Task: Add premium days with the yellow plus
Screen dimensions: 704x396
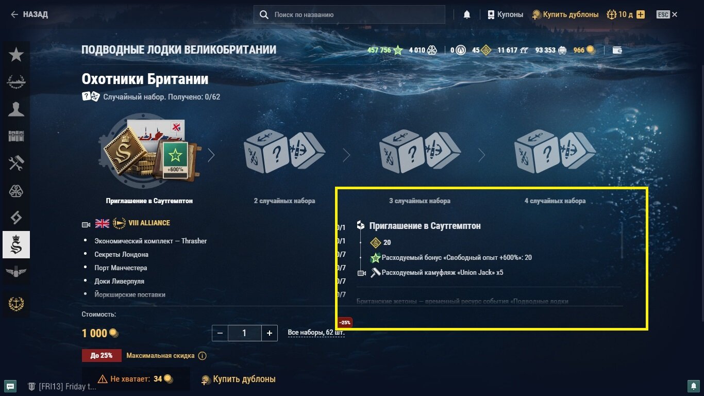Action: point(641,14)
